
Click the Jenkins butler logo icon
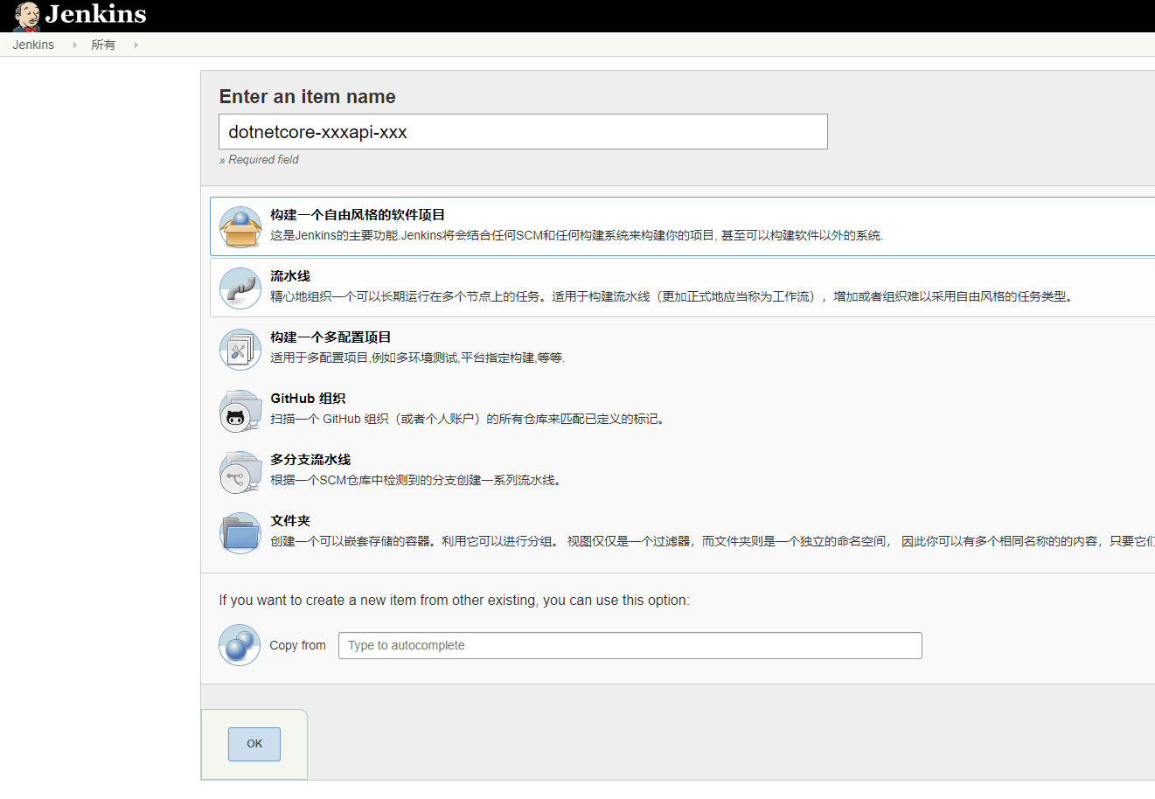[26, 16]
